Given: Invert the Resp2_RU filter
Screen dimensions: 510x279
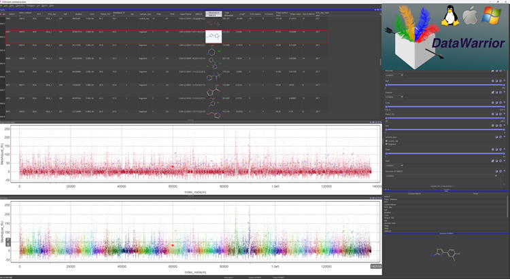Looking at the screenshot, I should 496,114.
